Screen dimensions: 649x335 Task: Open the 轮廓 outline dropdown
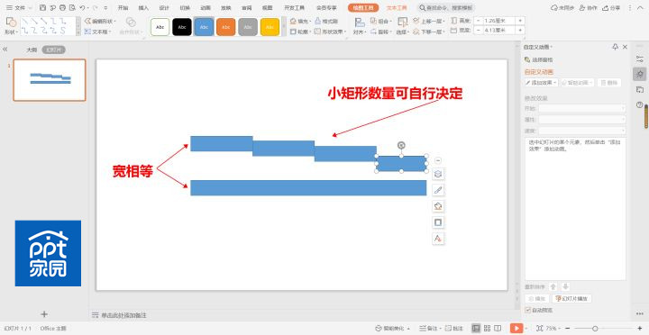point(300,32)
